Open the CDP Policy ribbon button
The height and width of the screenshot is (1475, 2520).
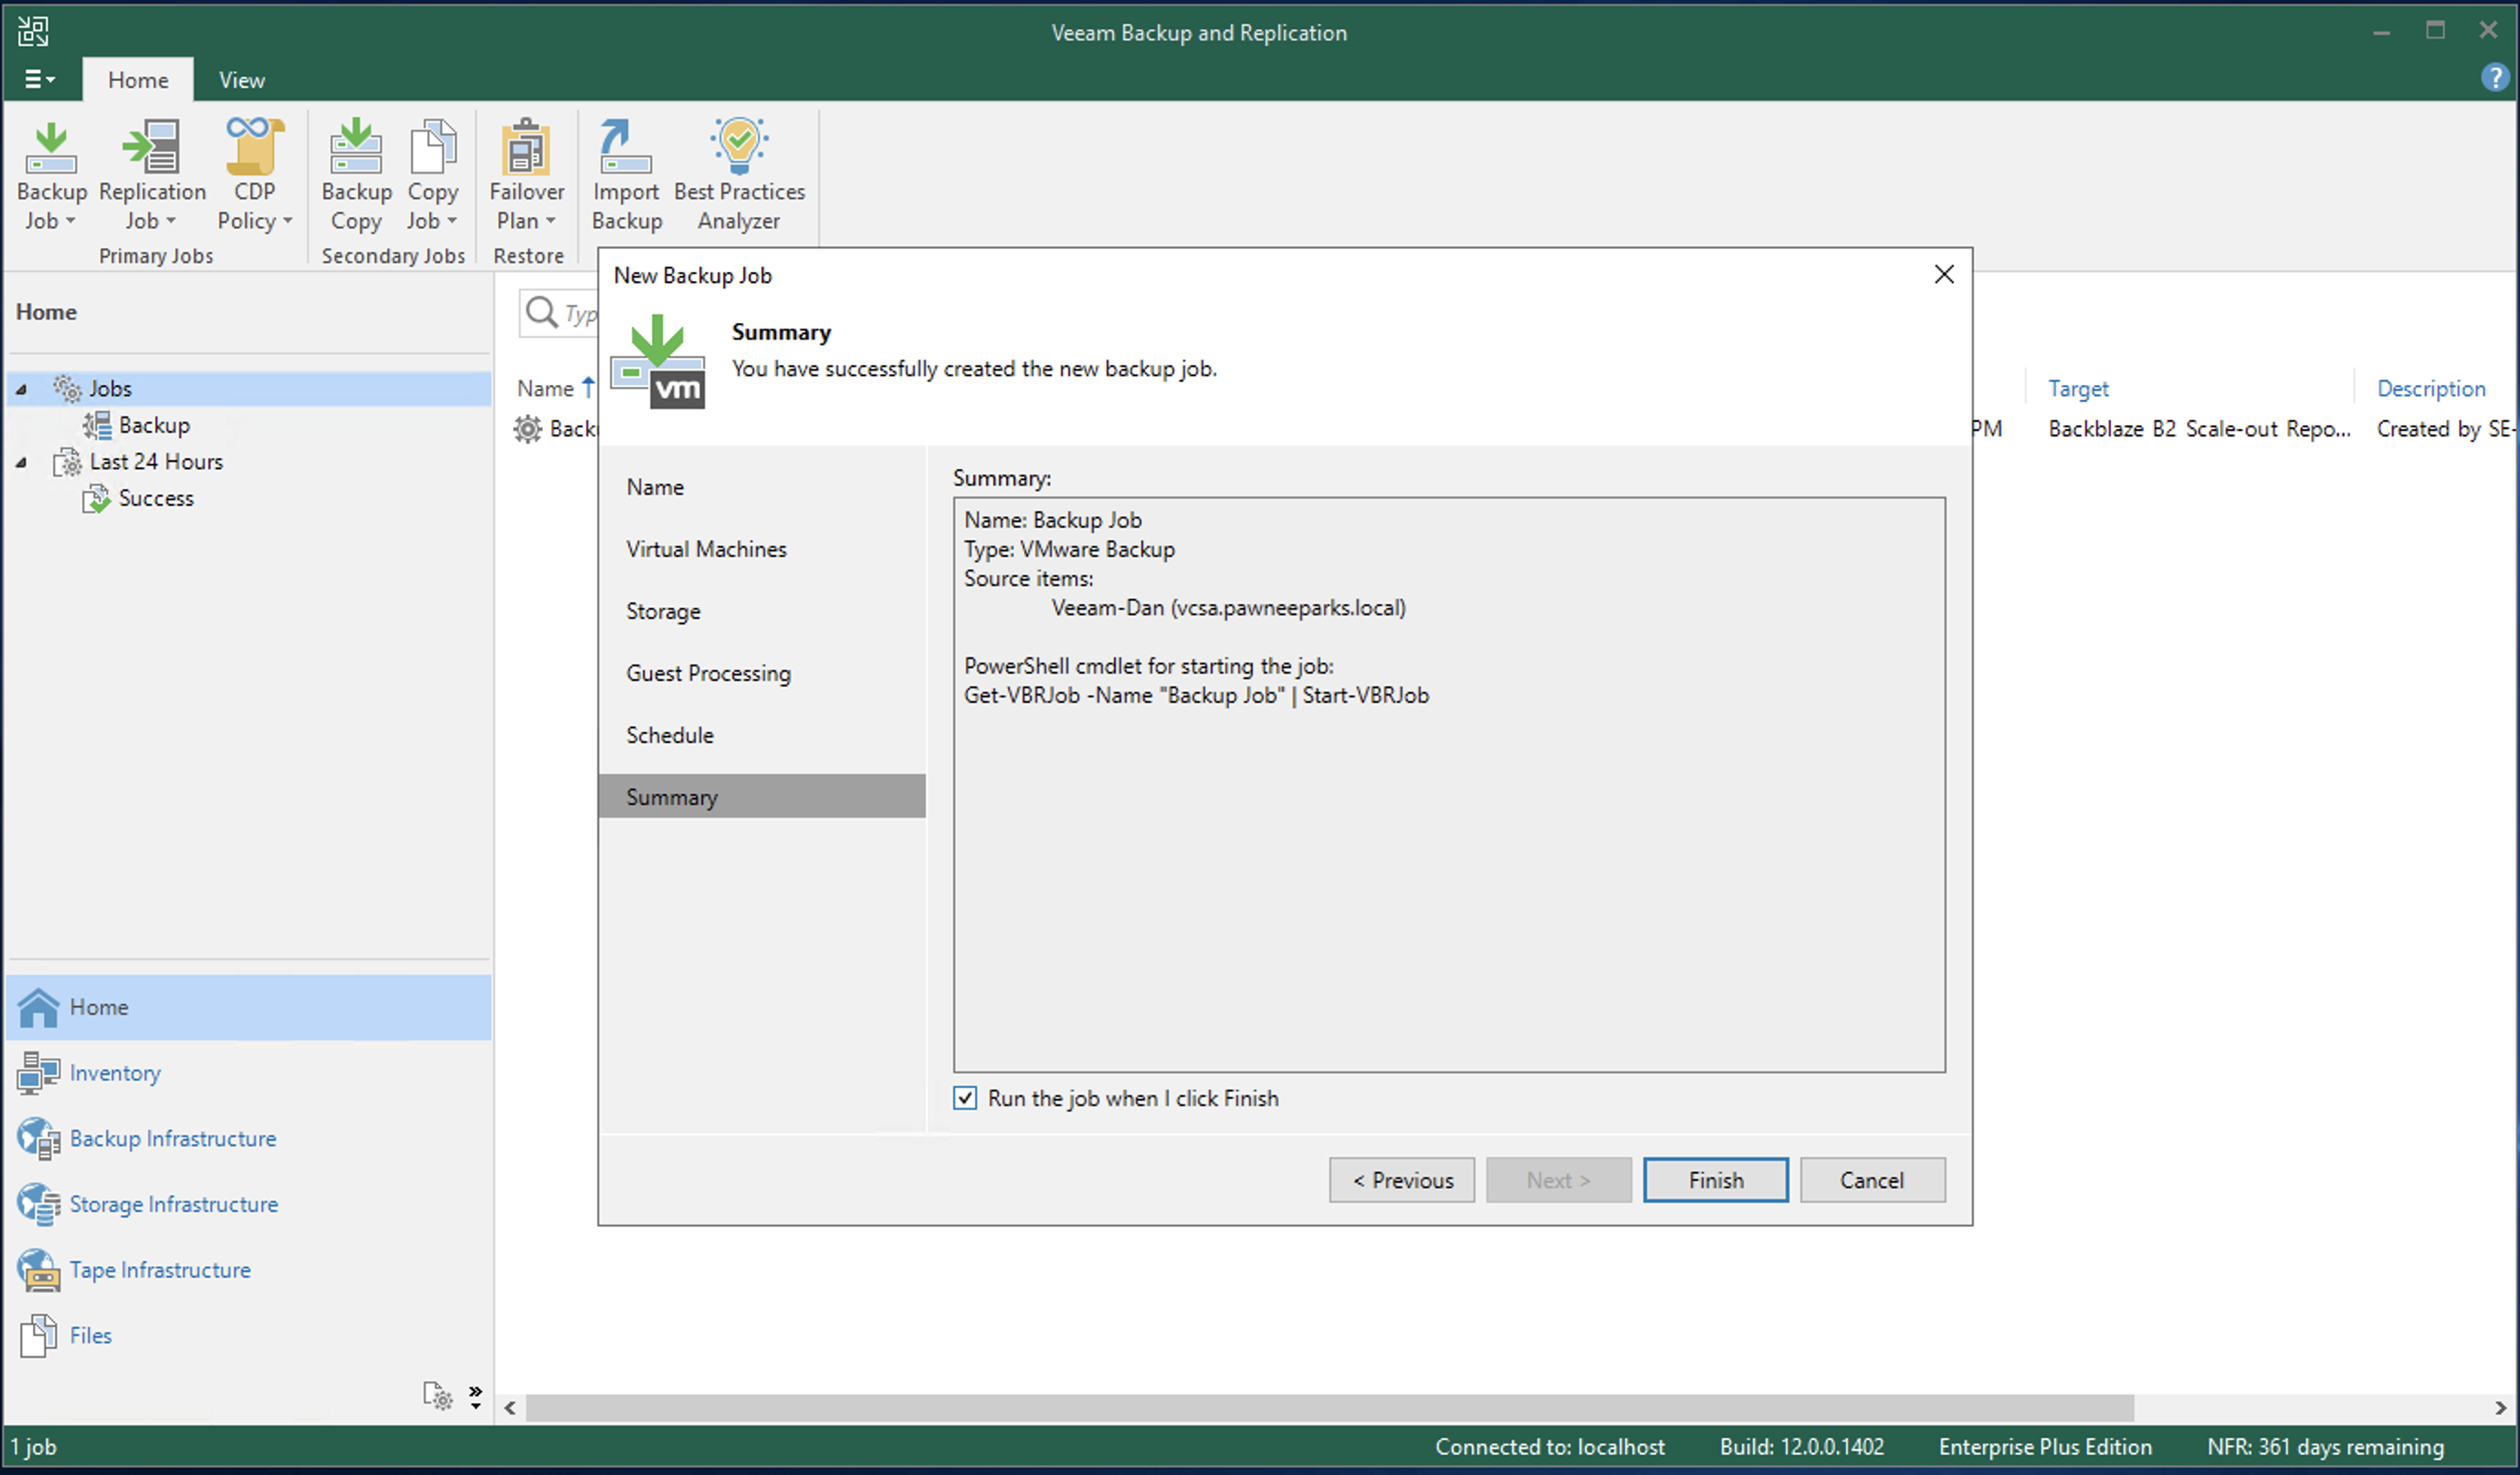254,175
